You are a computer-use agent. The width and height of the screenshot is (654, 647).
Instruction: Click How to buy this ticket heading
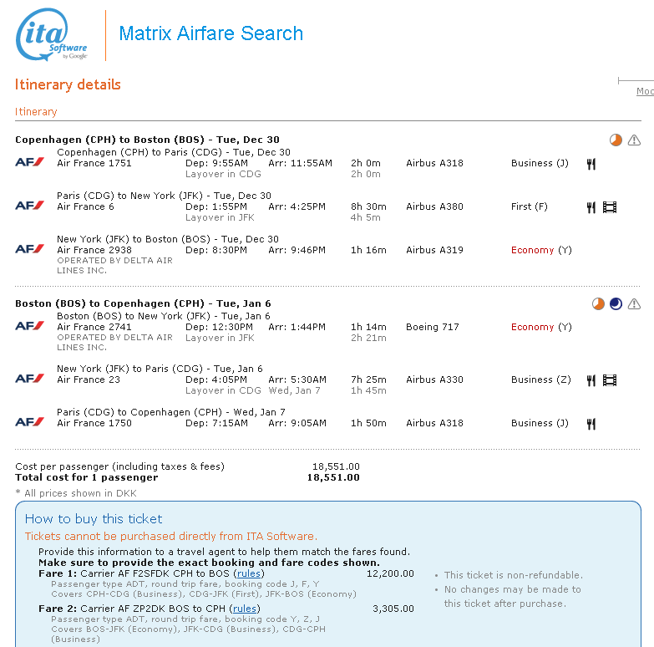click(94, 519)
